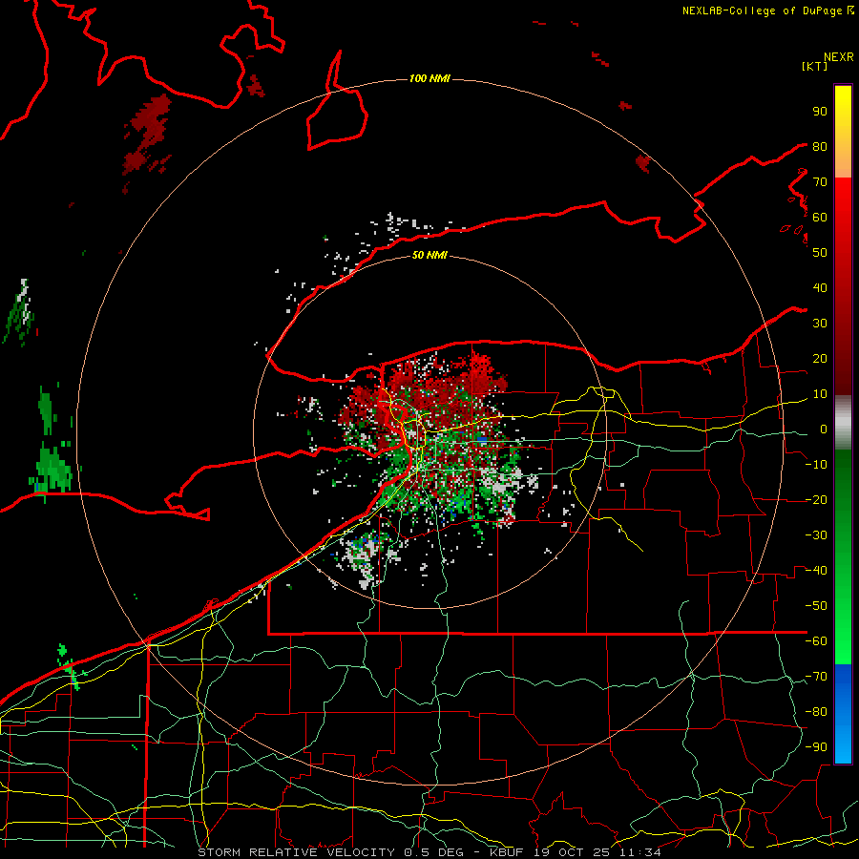Click the NEXLAB-College of DuPage credit text

click(x=767, y=10)
